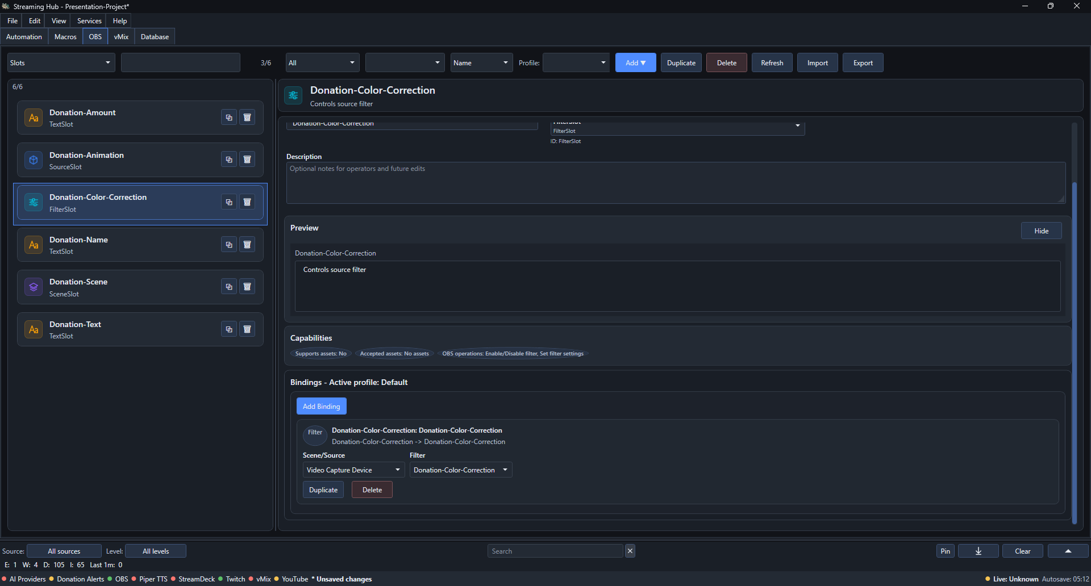
Task: Delete the filter binding
Action: point(372,489)
